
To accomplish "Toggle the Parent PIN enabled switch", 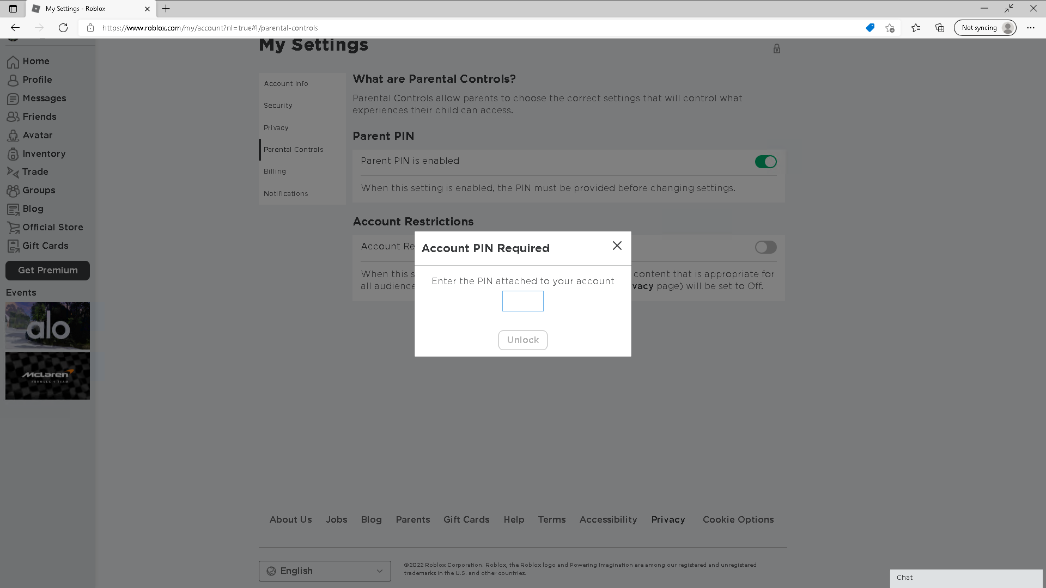I will pos(765,162).
